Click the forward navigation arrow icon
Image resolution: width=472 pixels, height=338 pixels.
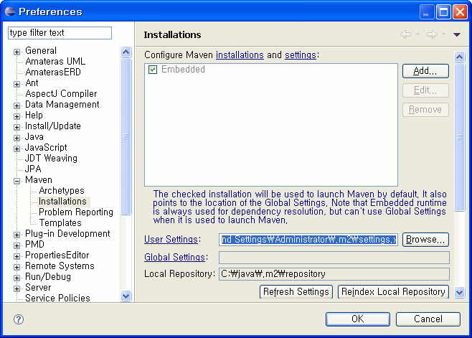(431, 34)
